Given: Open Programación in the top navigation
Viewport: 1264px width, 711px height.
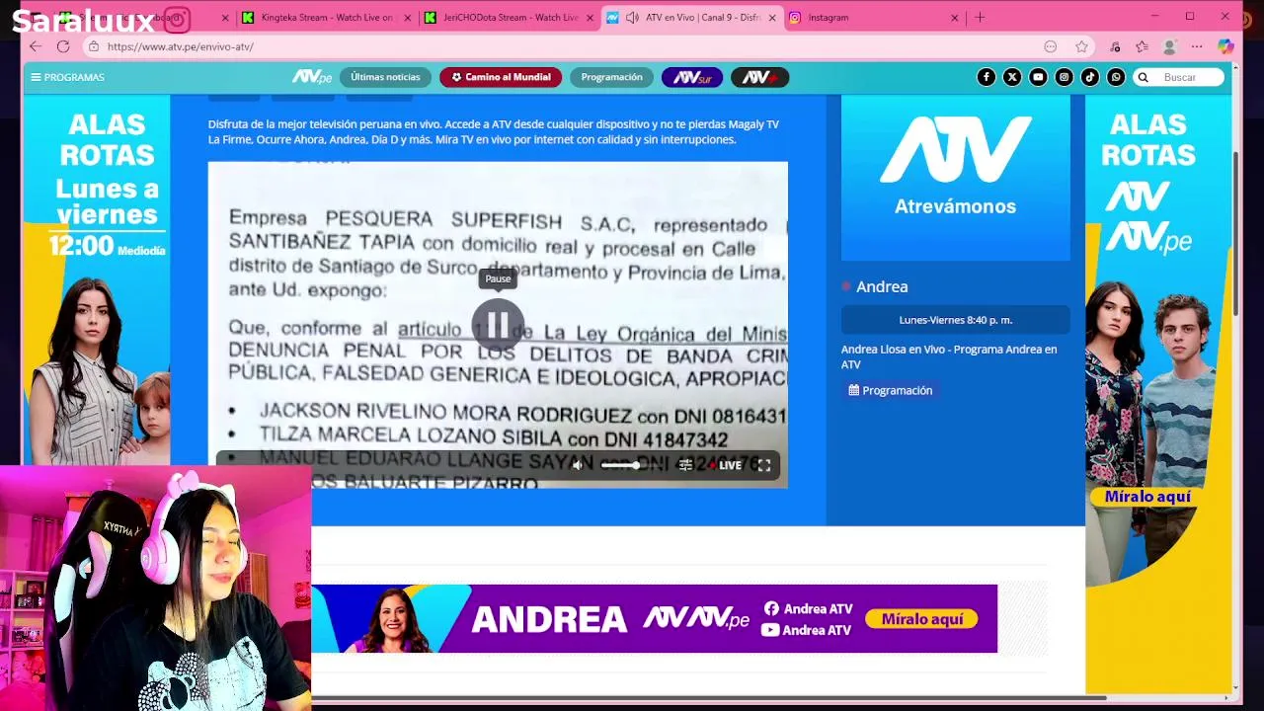Looking at the screenshot, I should coord(611,77).
